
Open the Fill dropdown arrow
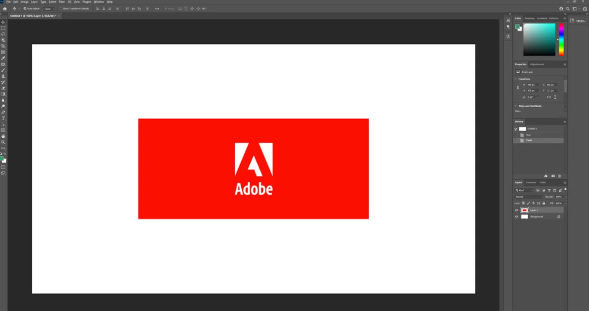564,203
